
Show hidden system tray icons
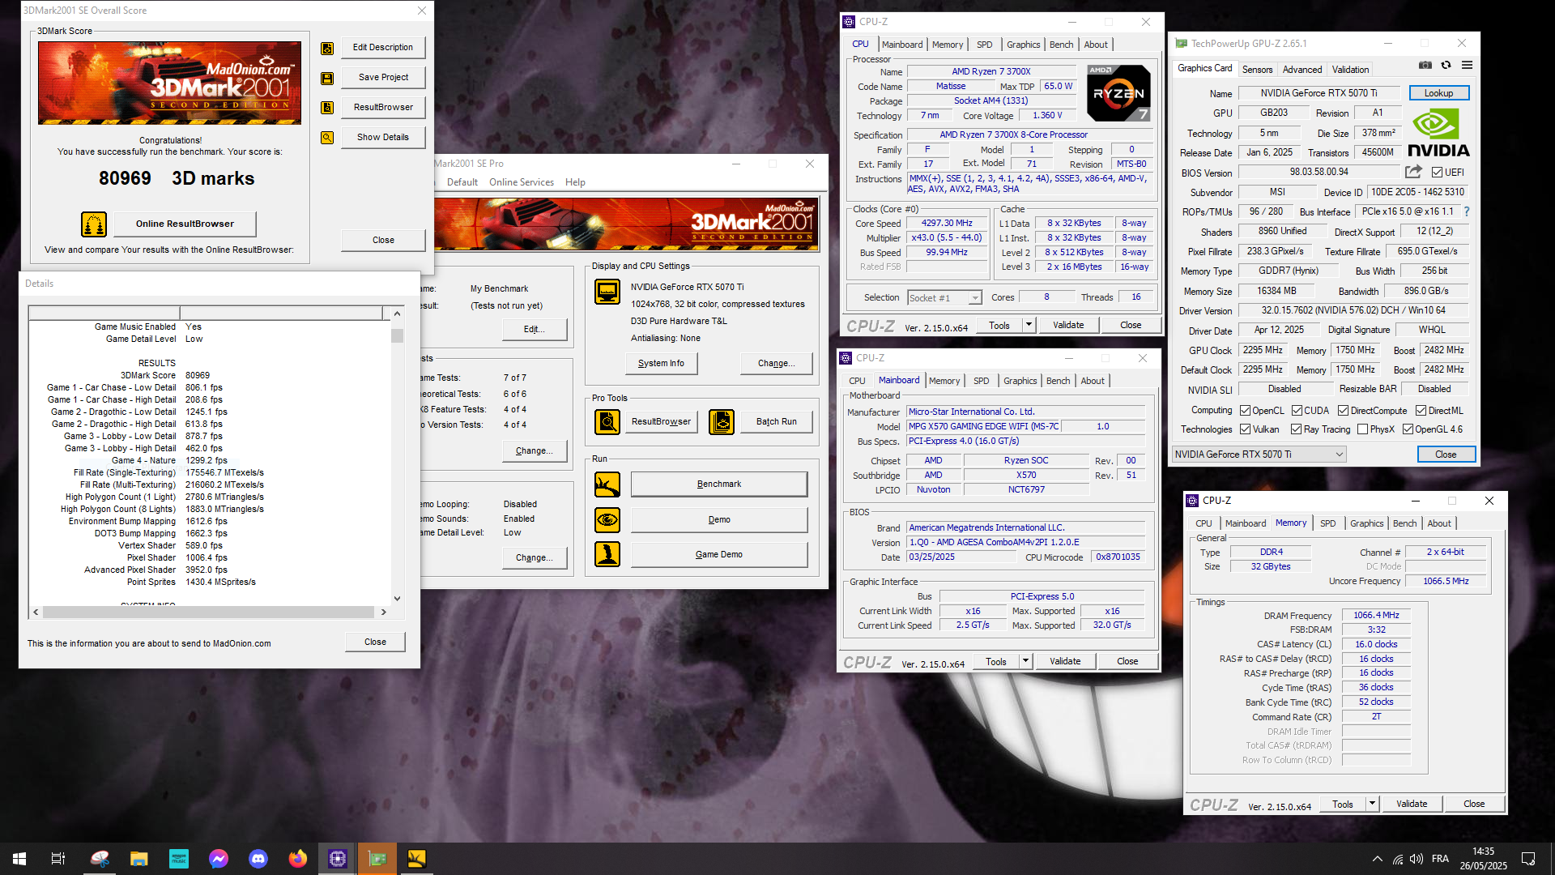pyautogui.click(x=1377, y=859)
